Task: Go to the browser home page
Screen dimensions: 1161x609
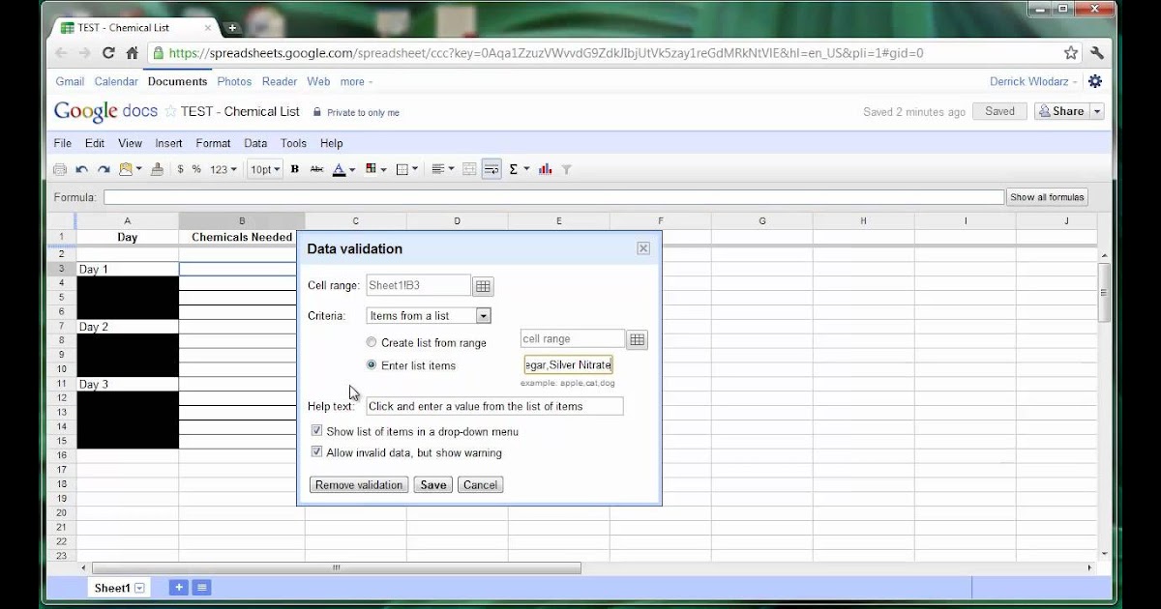Action: pyautogui.click(x=133, y=53)
